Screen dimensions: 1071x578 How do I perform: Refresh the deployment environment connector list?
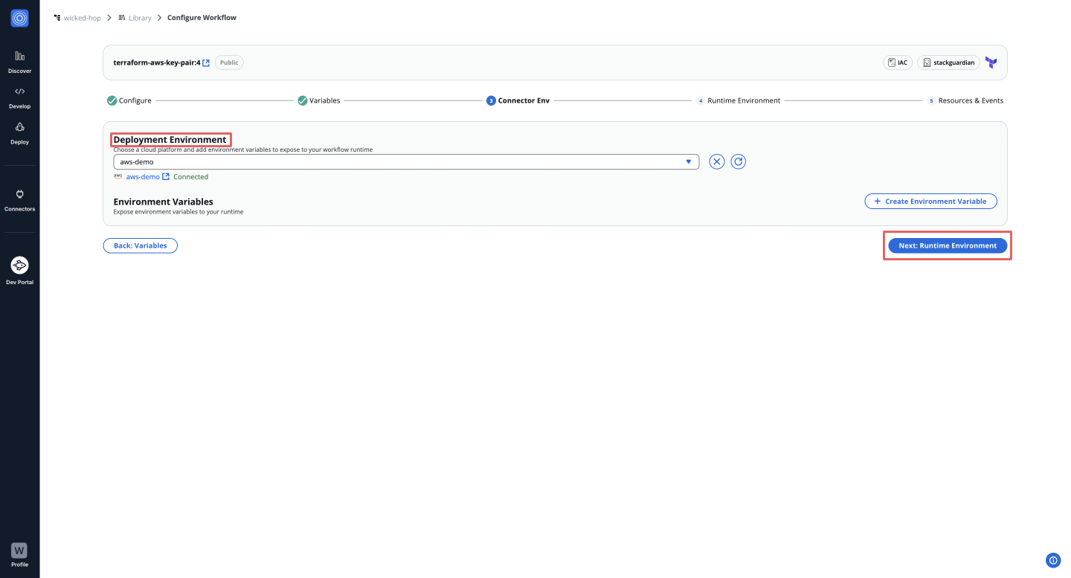coord(738,161)
